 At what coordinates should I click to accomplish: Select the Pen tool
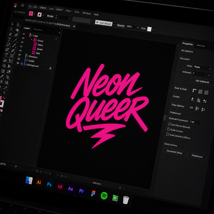pos(11,34)
